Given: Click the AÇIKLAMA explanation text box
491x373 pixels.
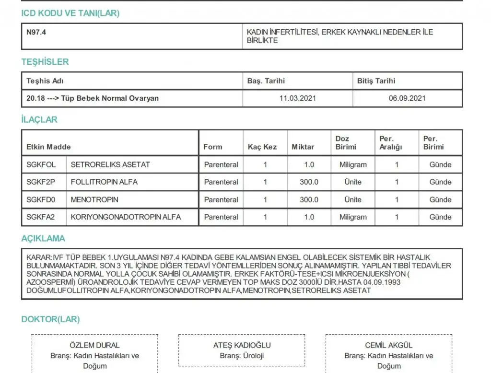Looking at the screenshot, I should click(x=242, y=274).
